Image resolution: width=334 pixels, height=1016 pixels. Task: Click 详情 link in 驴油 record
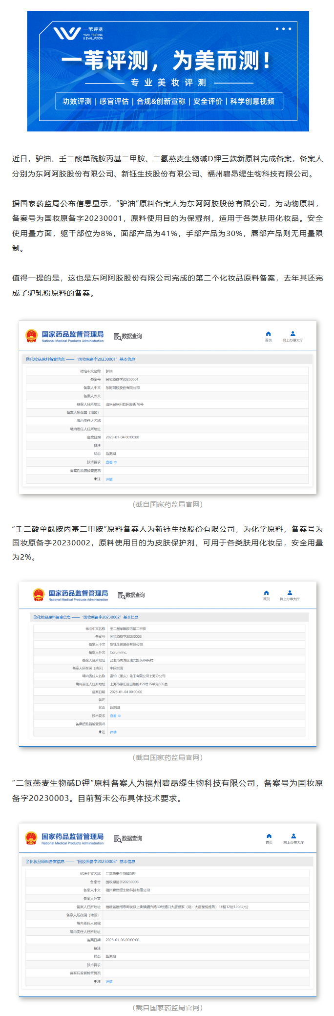click(109, 479)
